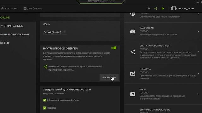202x113 pixels.
Task: Select ОБЩИЕ in the settings sidebar
Action: click(5, 18)
